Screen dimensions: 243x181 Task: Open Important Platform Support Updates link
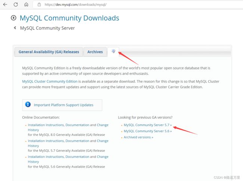pos(64,105)
